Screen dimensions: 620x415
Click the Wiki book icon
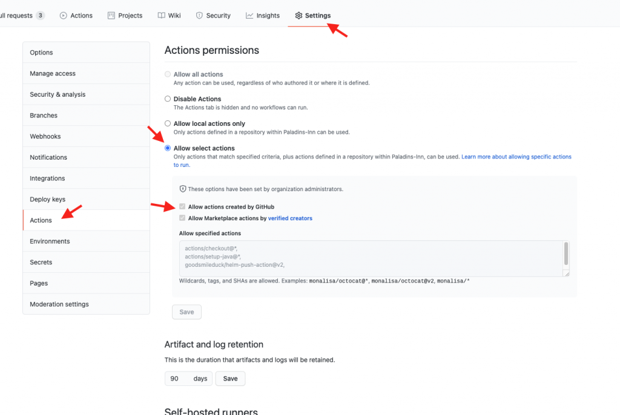tap(161, 15)
